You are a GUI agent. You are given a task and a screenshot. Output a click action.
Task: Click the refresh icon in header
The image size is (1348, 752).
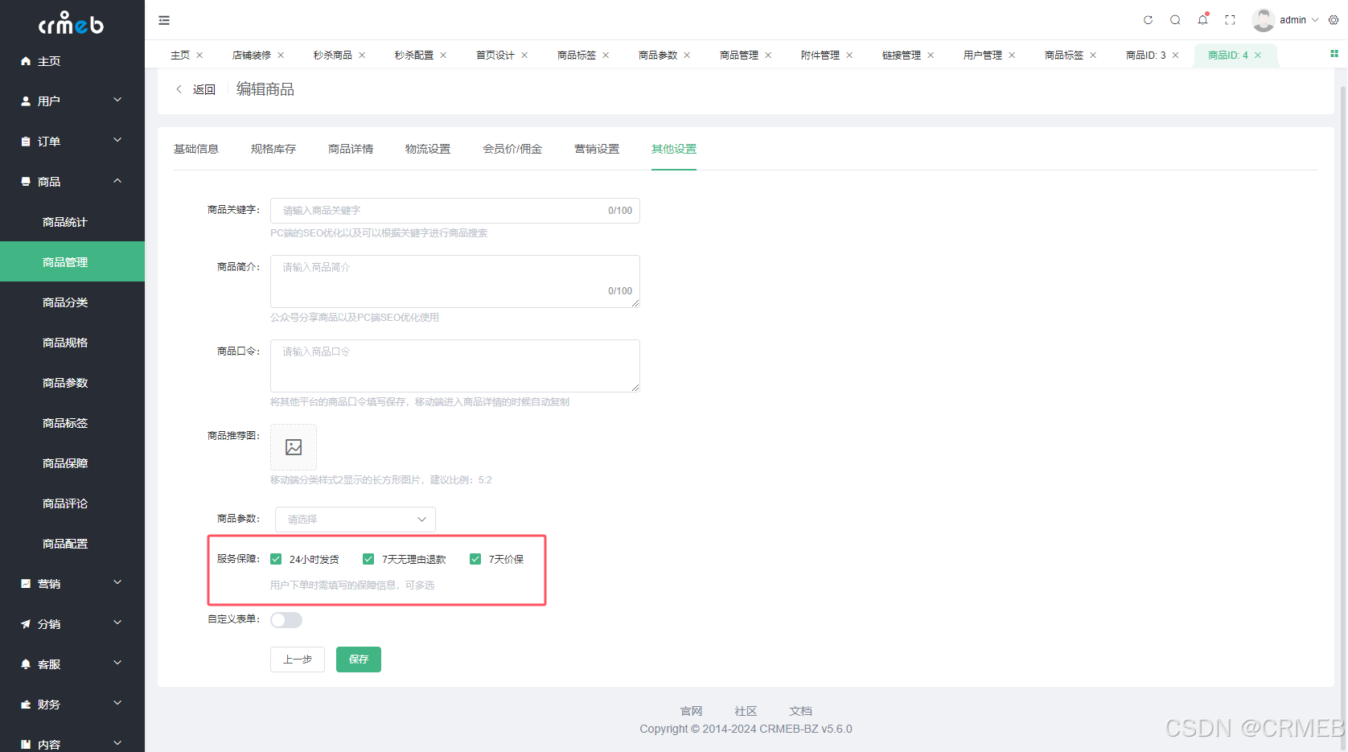(1148, 20)
